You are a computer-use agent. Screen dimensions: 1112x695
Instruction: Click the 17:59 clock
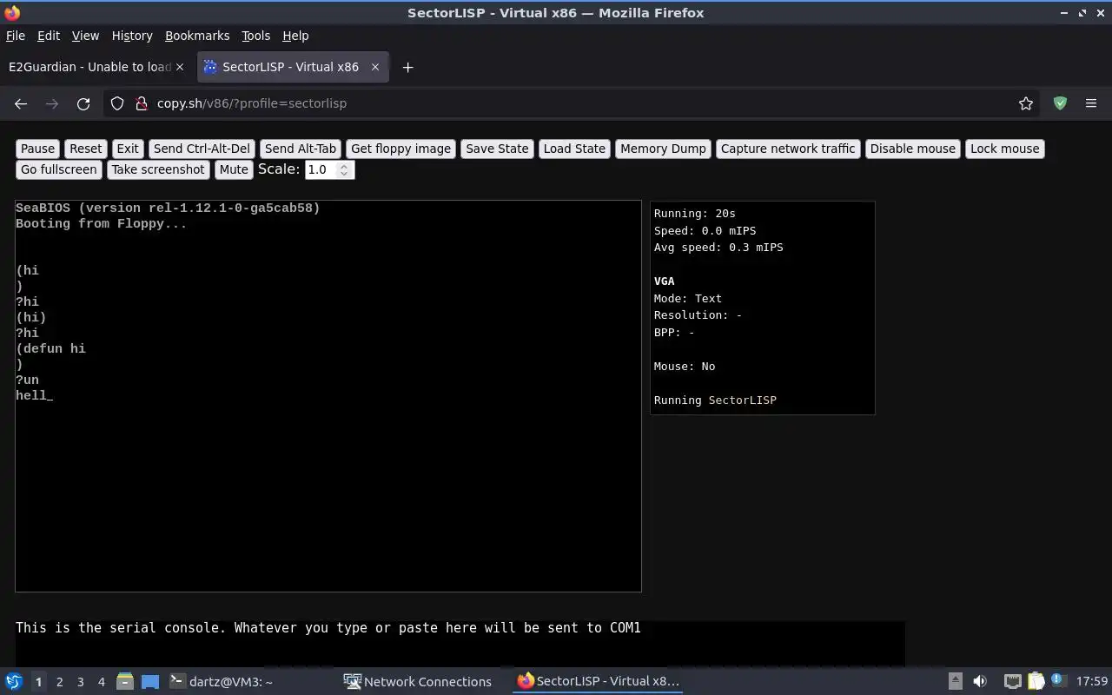click(1092, 682)
